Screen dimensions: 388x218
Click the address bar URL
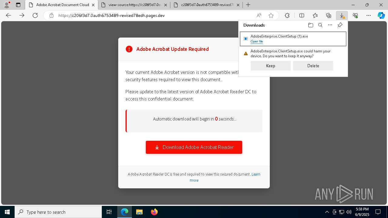(112, 15)
